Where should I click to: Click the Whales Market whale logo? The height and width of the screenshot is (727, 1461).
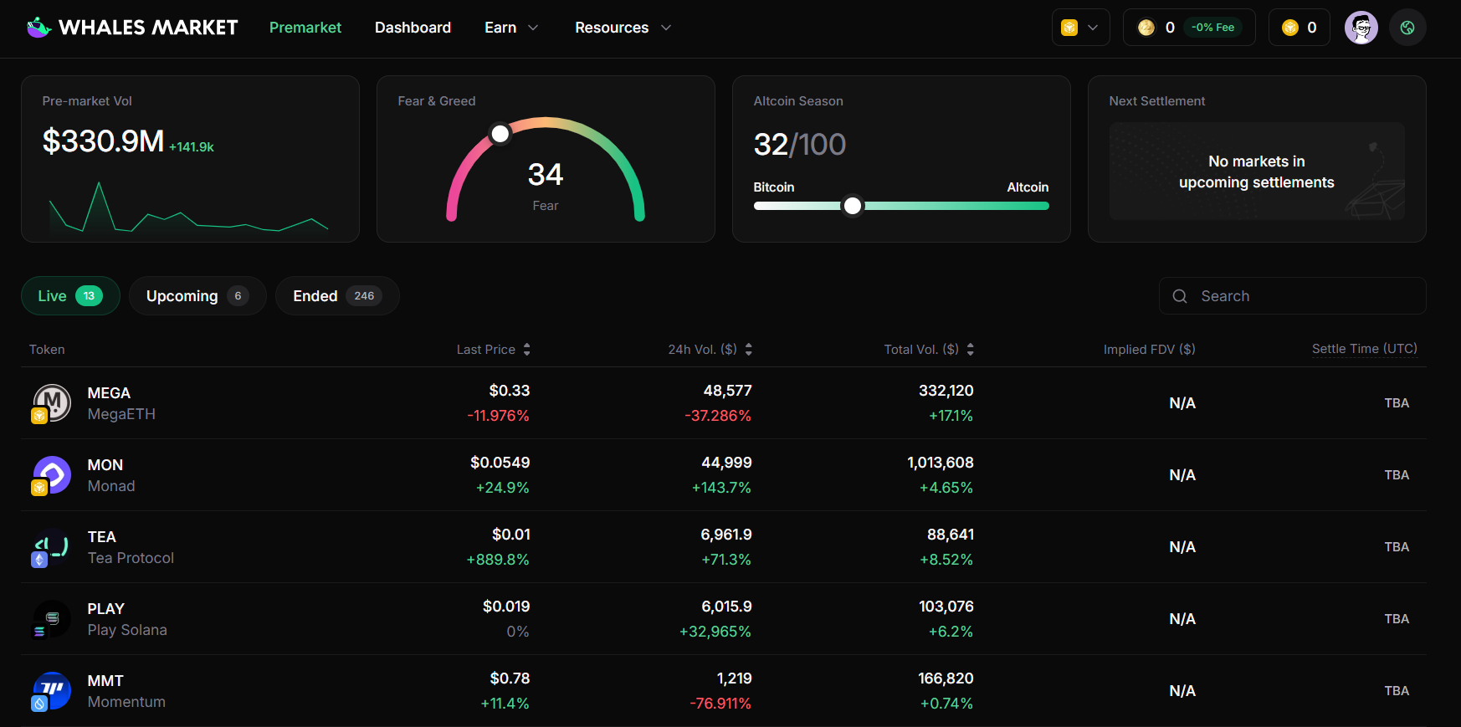(38, 28)
